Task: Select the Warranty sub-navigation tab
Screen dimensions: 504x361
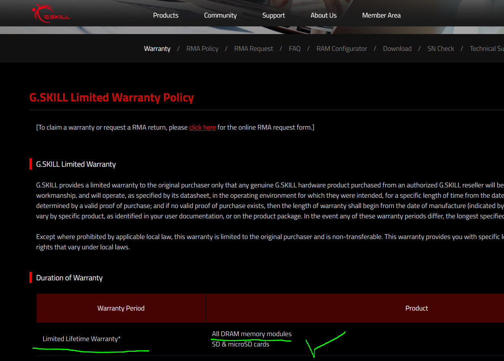Action: click(157, 49)
